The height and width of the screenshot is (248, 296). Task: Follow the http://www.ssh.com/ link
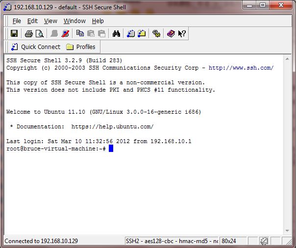point(241,68)
